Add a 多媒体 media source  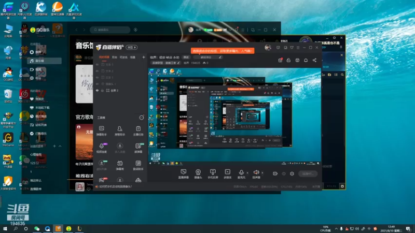[227, 174]
